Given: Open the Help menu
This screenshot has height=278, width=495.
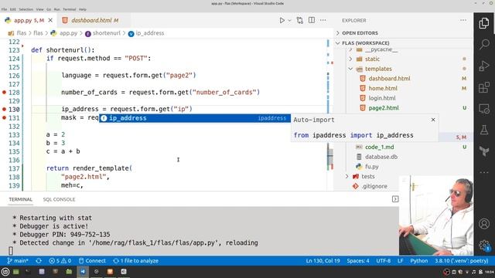Looking at the screenshot, I should tap(83, 9).
